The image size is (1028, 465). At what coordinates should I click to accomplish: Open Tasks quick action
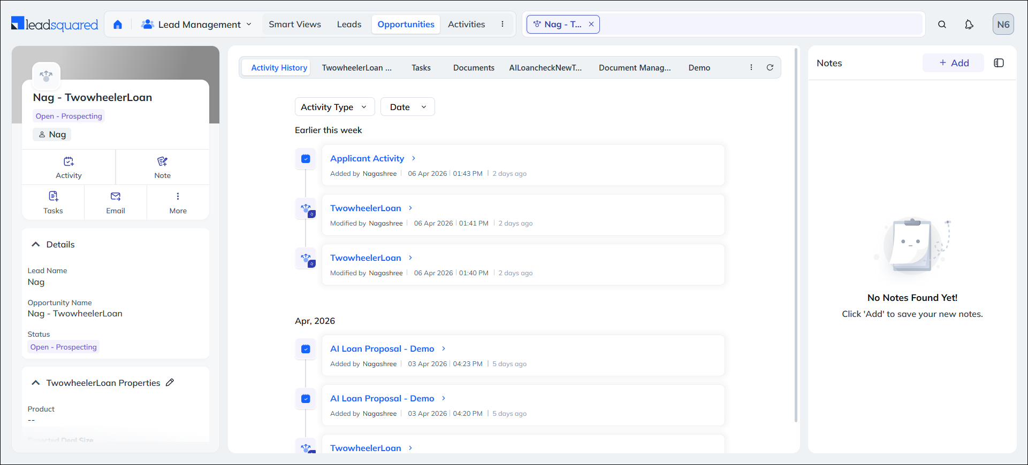pos(53,203)
